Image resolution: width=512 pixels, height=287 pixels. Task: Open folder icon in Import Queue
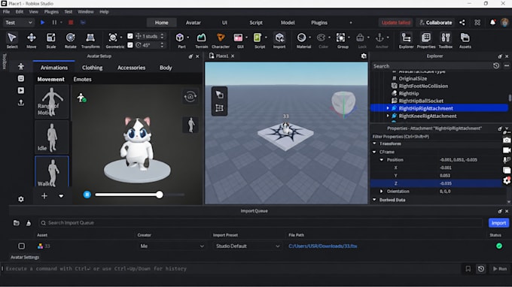click(x=17, y=223)
